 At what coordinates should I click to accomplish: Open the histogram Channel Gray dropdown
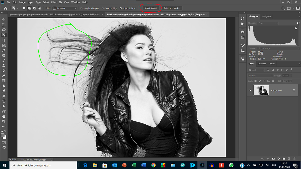point(268,23)
